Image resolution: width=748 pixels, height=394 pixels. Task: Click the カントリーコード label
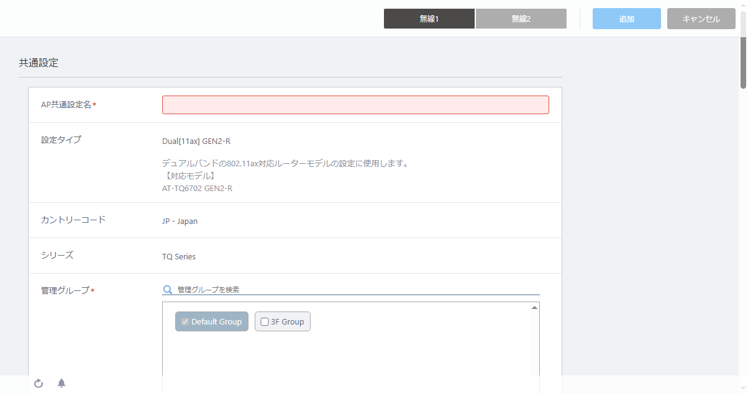[x=73, y=220]
